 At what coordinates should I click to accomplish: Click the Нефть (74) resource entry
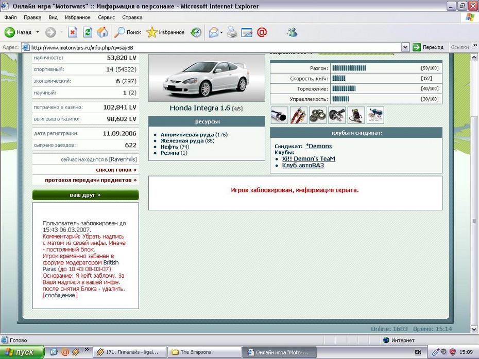[175, 147]
